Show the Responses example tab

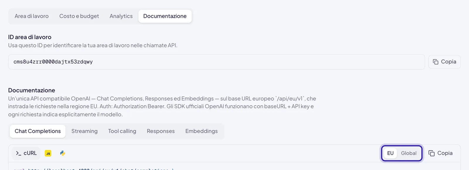[161, 131]
